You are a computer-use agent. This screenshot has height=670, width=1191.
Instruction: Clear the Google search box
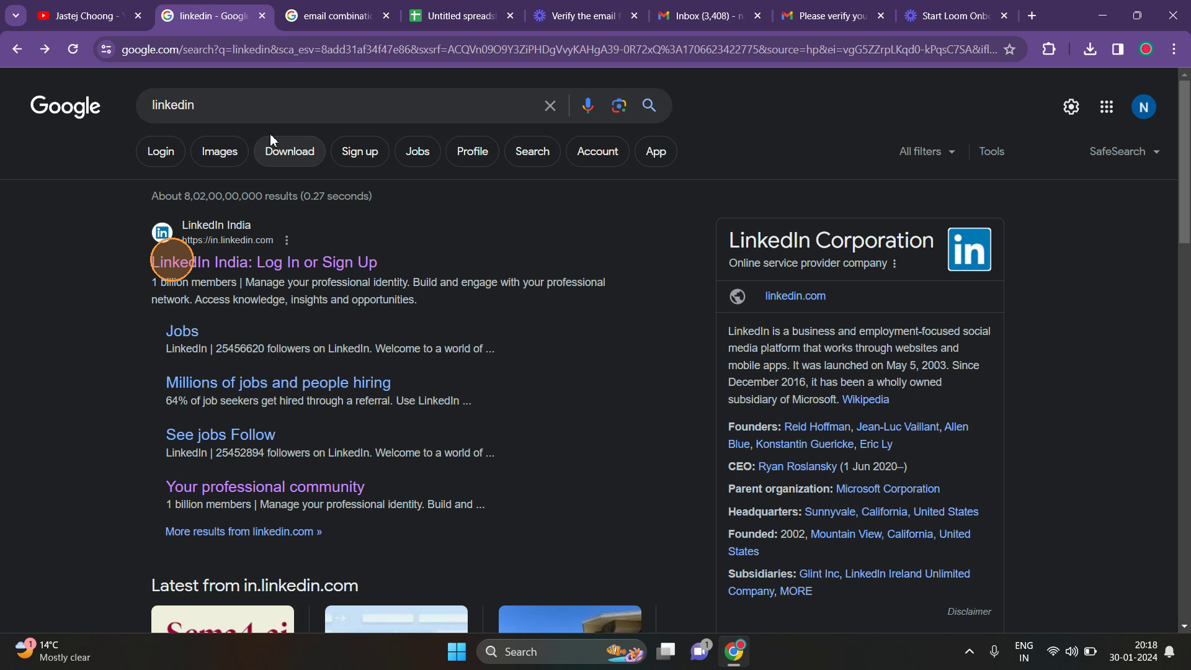(550, 105)
